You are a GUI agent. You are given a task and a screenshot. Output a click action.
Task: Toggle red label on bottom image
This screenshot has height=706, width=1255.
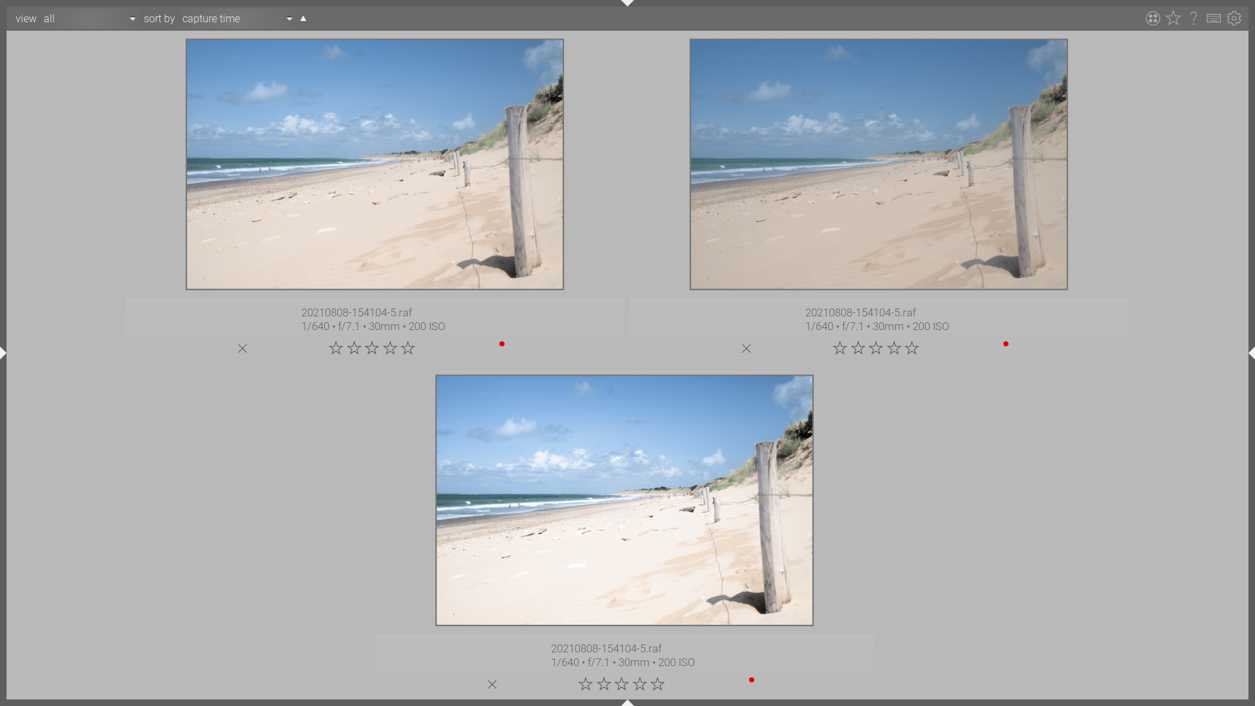pyautogui.click(x=752, y=680)
